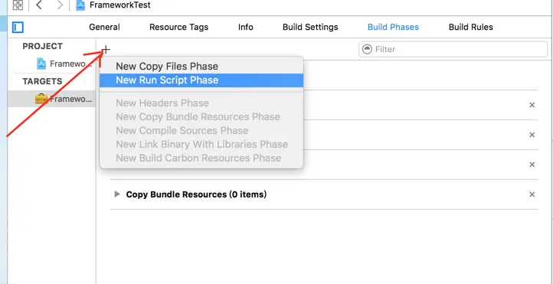This screenshot has height=284, width=553.
Task: Go forward with the right chevron
Action: pyautogui.click(x=60, y=5)
